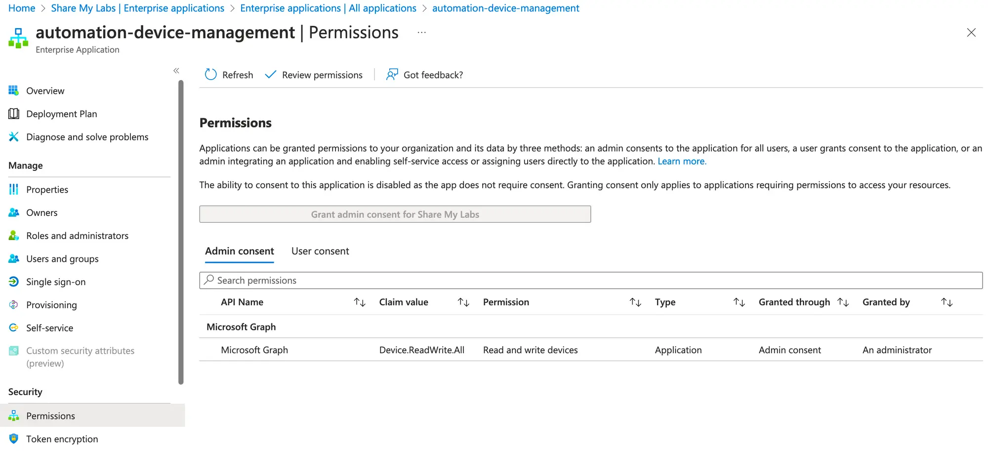Select Diagnose and solve problems icon
The width and height of the screenshot is (988, 452).
14,137
